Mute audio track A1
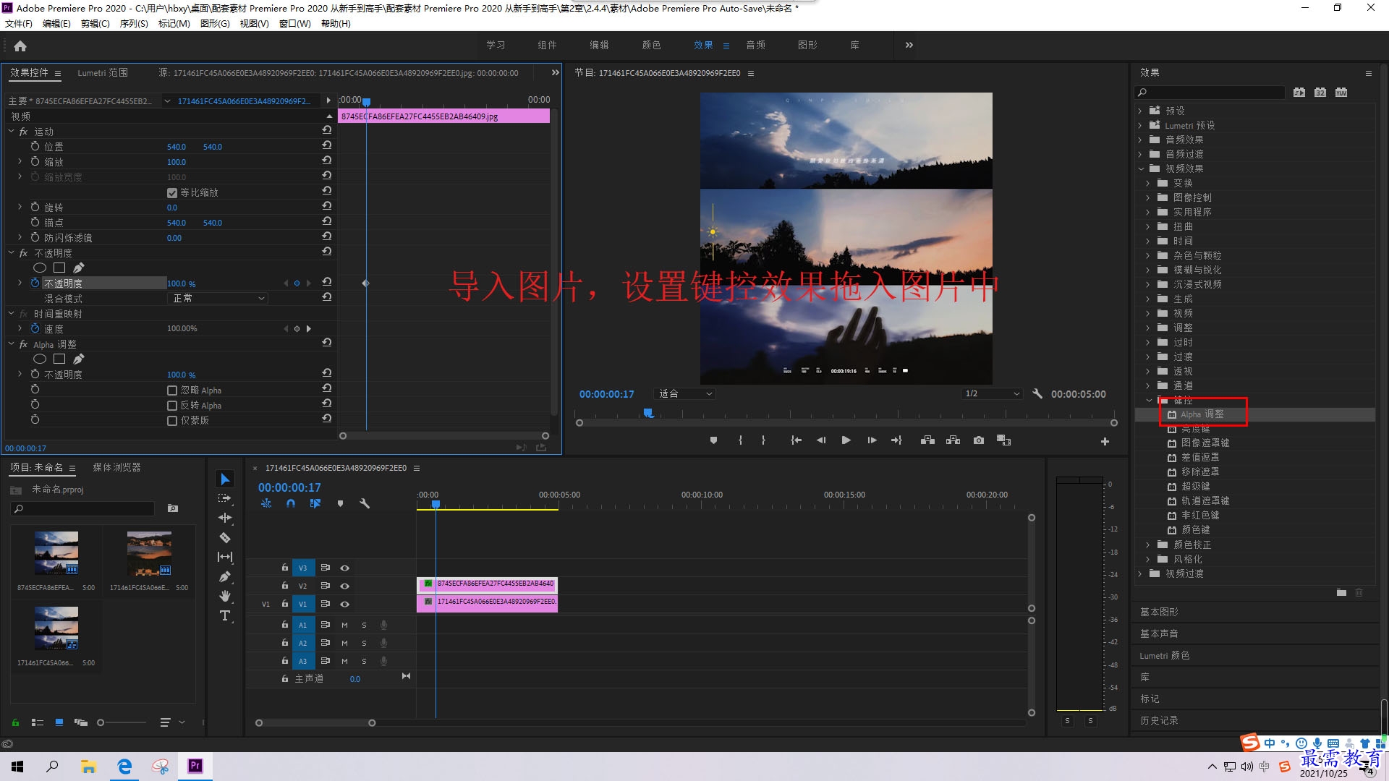 tap(345, 625)
